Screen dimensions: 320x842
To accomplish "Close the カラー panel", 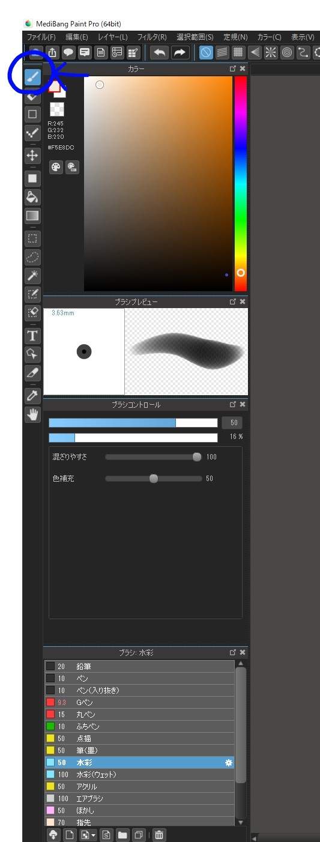I will coord(243,69).
